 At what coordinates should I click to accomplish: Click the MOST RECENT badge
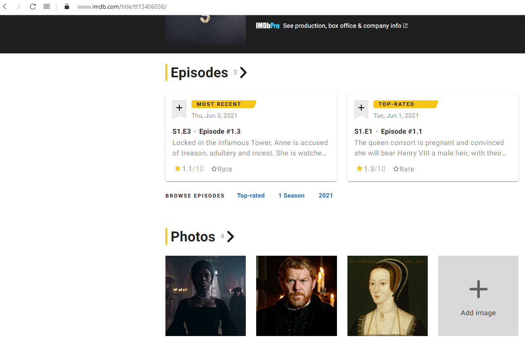[224, 104]
